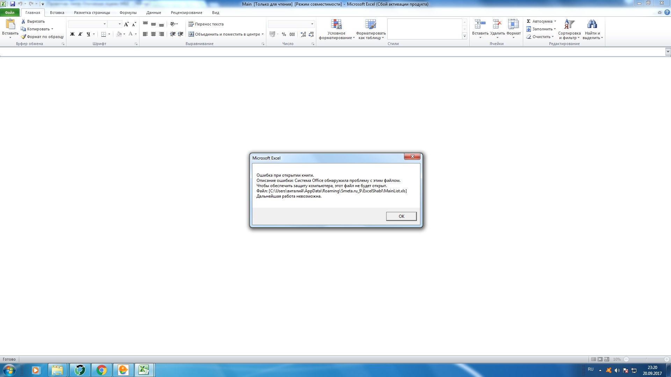Image resolution: width=671 pixels, height=377 pixels.
Task: Open the Файл tab
Action: tap(10, 13)
